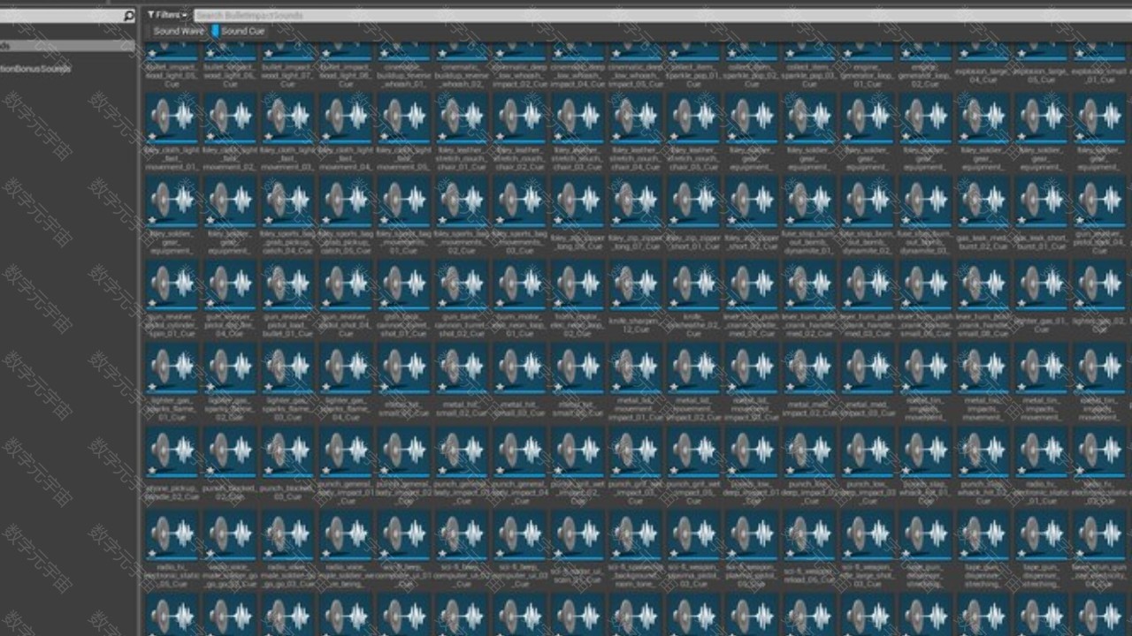Viewport: 1132px width, 636px height.
Task: Click the folder search magnifier icon
Action: tap(128, 16)
